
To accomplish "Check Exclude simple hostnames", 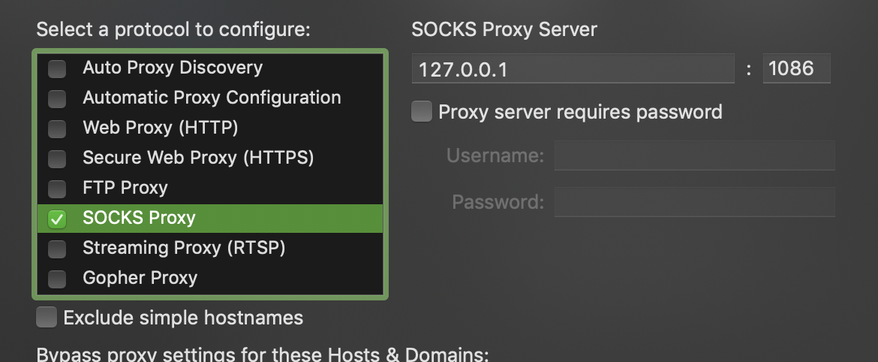I will tap(47, 317).
